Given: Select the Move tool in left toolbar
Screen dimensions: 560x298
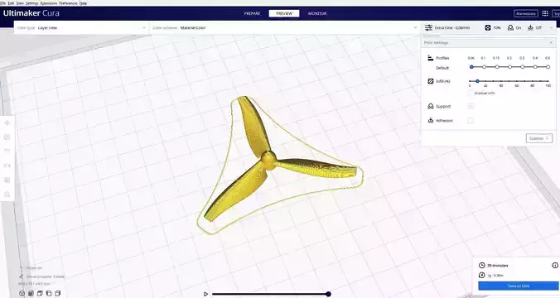Looking at the screenshot, I should [x=7, y=123].
